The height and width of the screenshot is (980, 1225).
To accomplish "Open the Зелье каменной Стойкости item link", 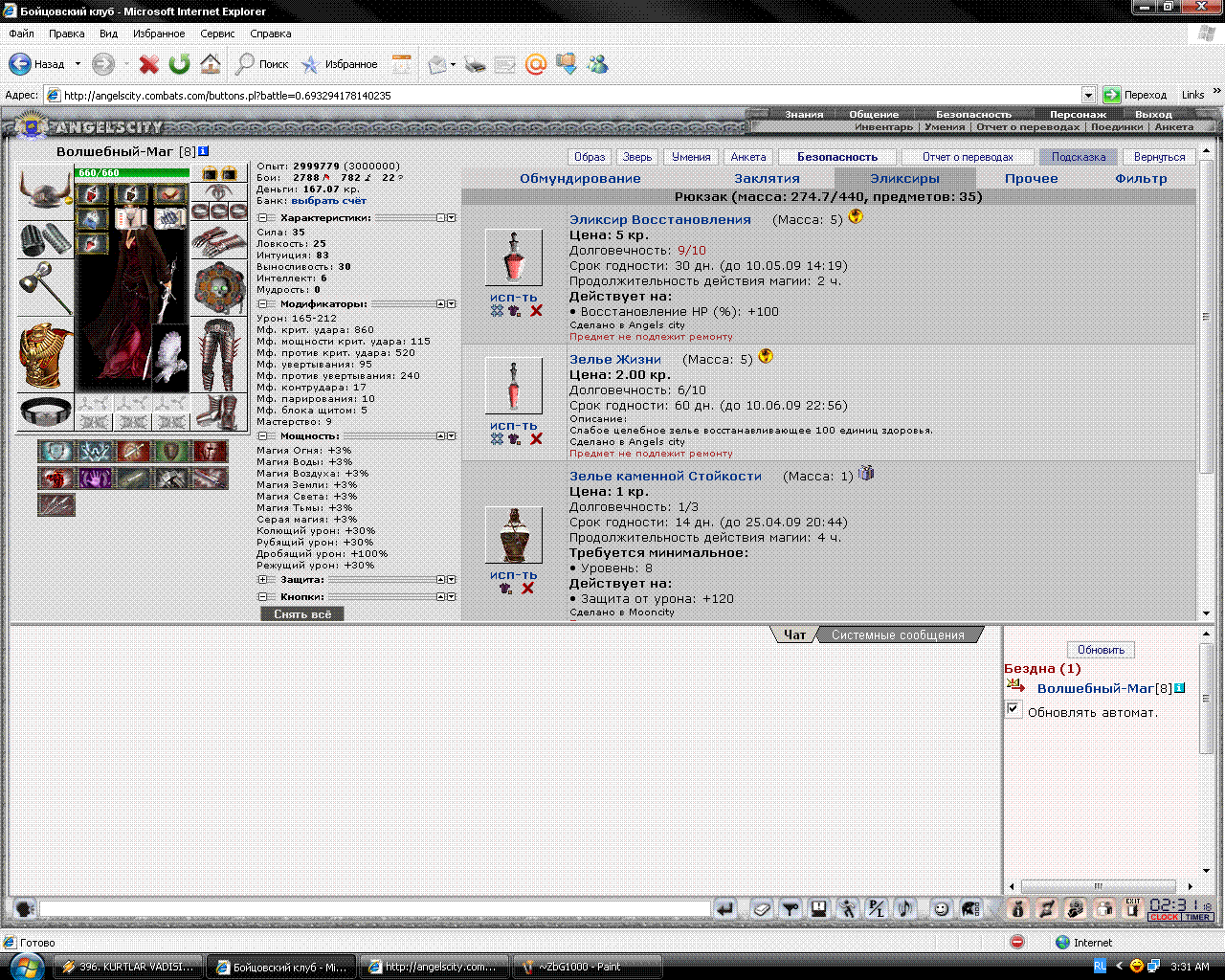I will (665, 476).
